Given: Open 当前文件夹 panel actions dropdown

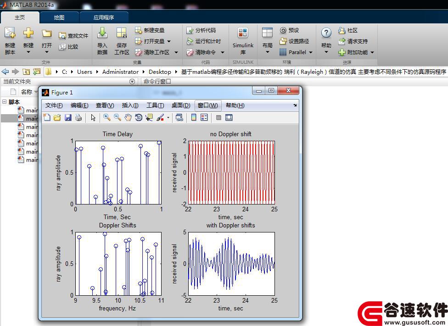Looking at the screenshot, I should coord(132,82).
